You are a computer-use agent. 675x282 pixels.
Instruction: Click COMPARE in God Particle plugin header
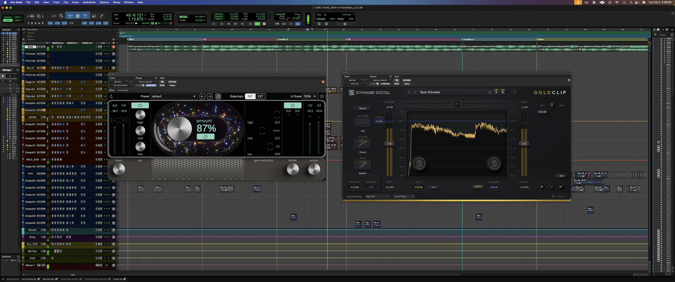point(151,85)
